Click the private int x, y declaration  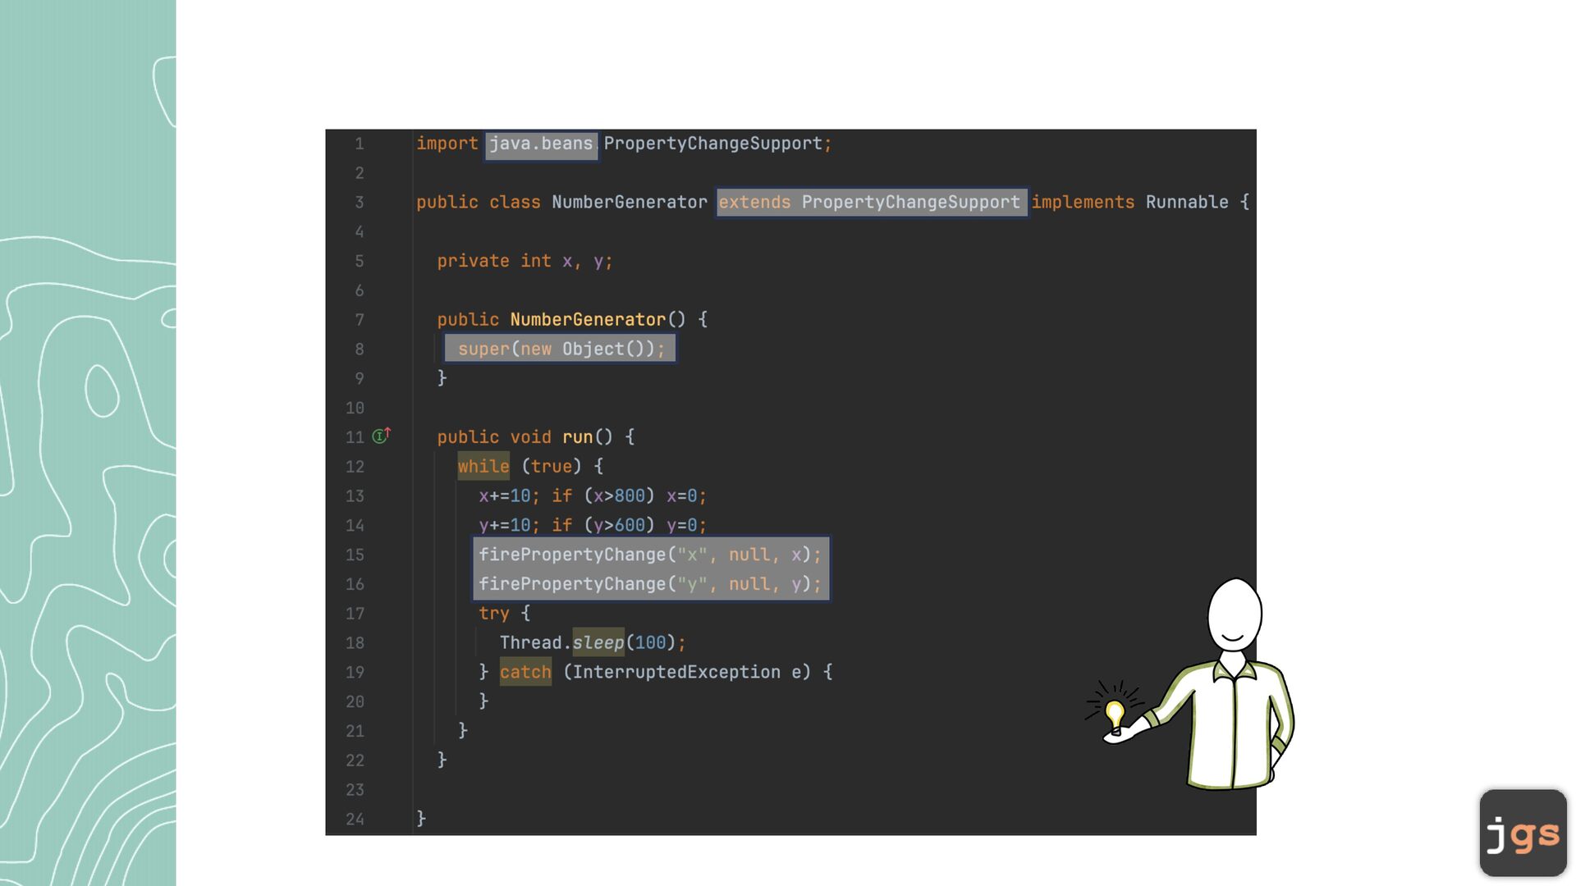coord(524,261)
